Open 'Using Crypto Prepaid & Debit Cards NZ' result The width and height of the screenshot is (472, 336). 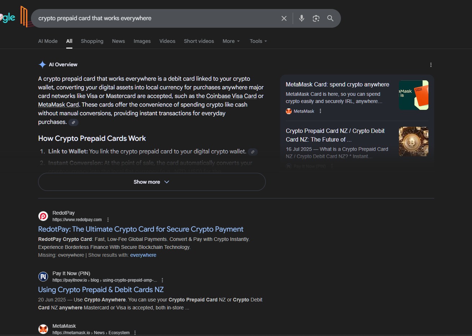pos(101,290)
